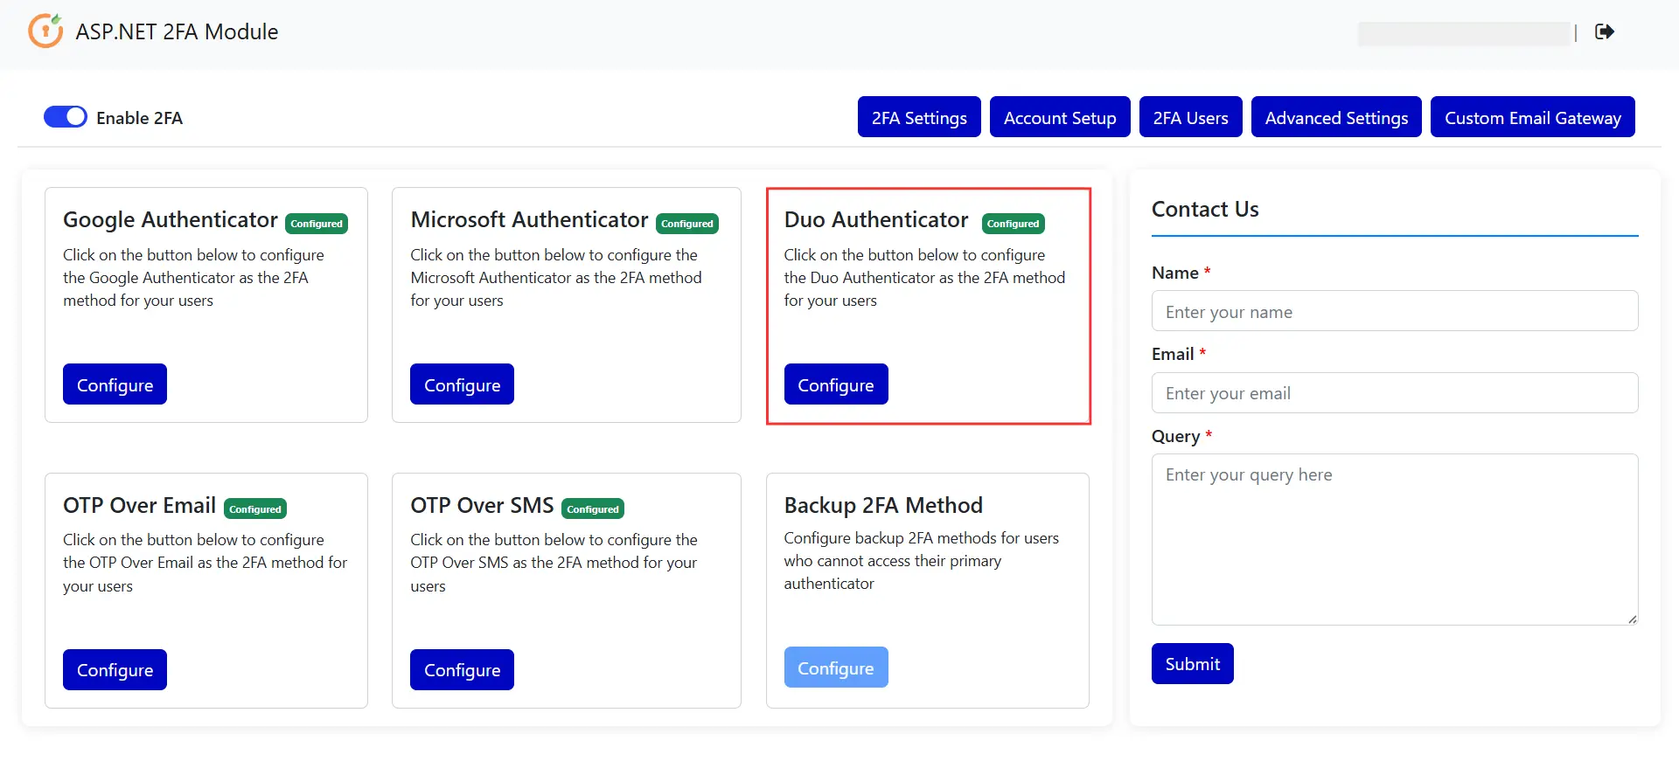The width and height of the screenshot is (1679, 768).
Task: Submit the Contact Us form
Action: (x=1192, y=664)
